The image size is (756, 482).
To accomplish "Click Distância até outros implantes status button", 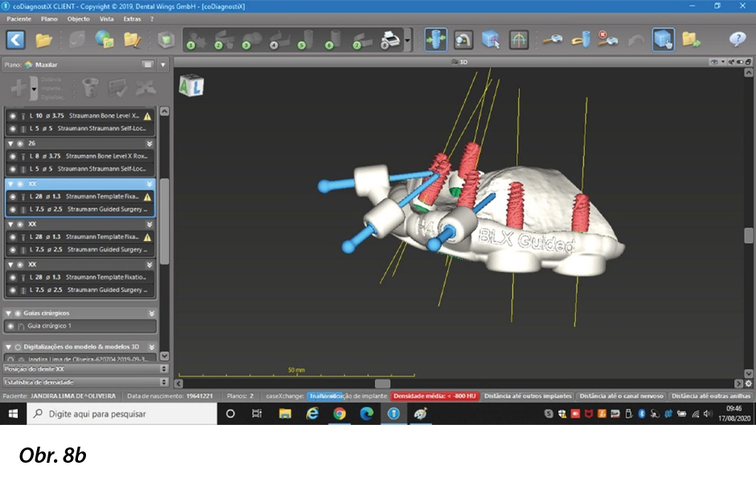I will coord(528,396).
